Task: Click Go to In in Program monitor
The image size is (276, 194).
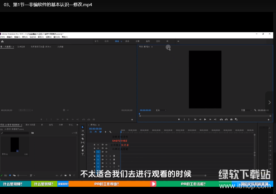Action: pos(195,119)
